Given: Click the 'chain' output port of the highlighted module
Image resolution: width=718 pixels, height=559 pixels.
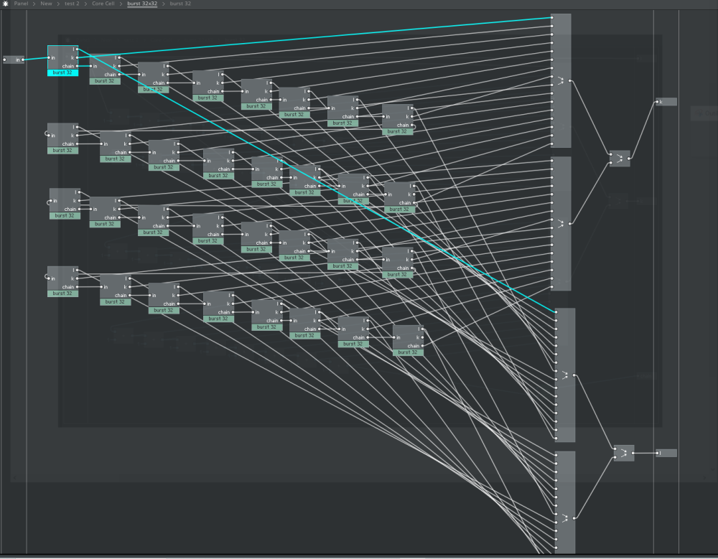Looking at the screenshot, I should [78, 66].
